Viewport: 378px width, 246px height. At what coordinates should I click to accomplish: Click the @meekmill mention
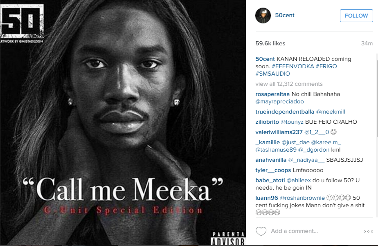pos(331,112)
